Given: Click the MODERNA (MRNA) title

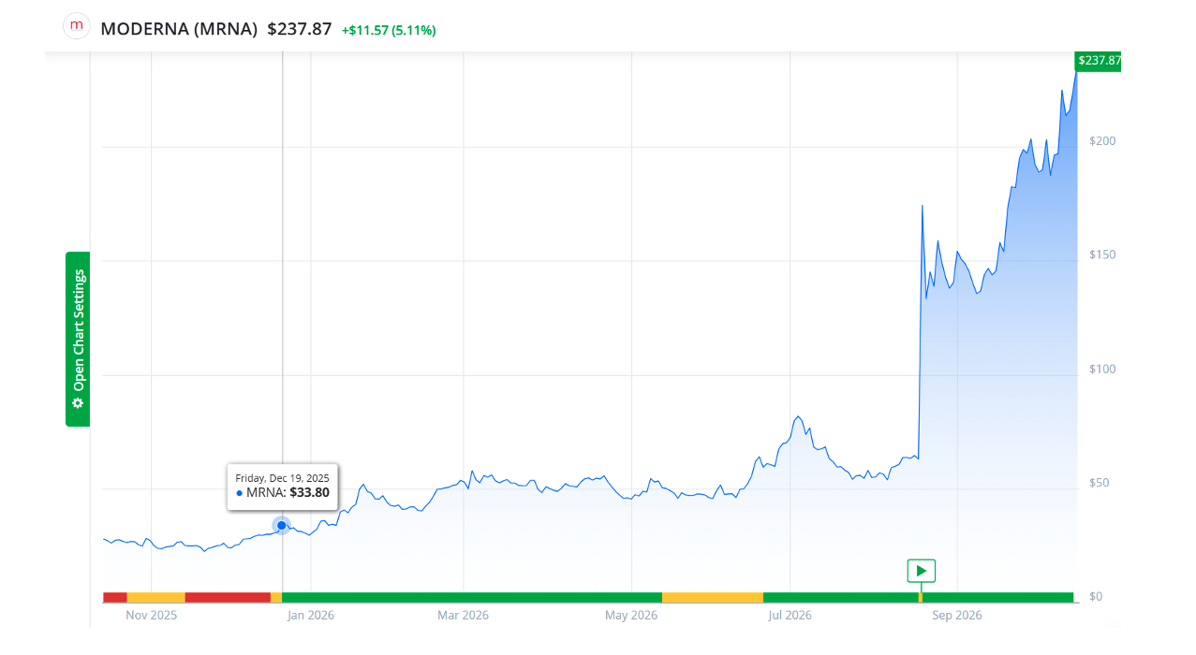Looking at the screenshot, I should point(179,29).
